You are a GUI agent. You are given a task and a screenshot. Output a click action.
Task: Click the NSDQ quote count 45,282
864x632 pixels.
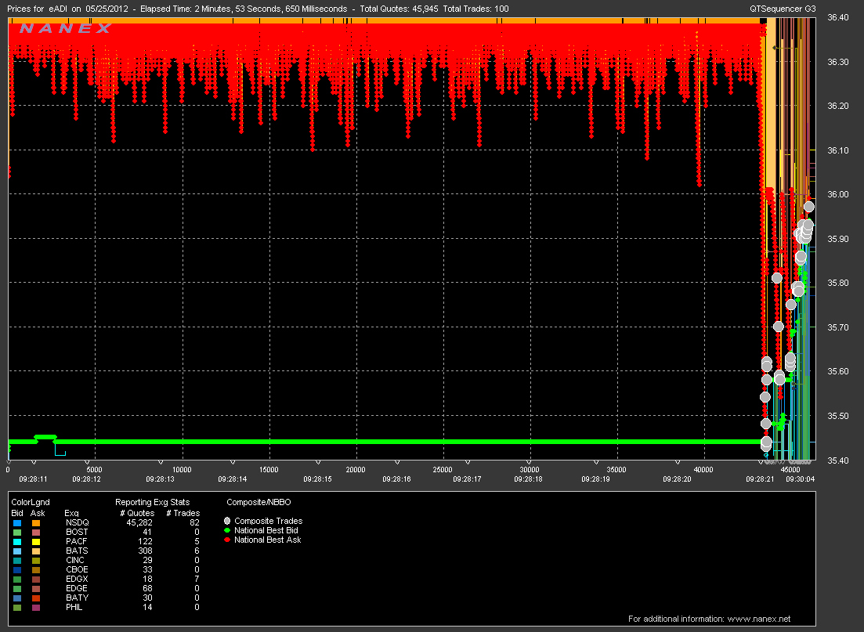pos(139,522)
